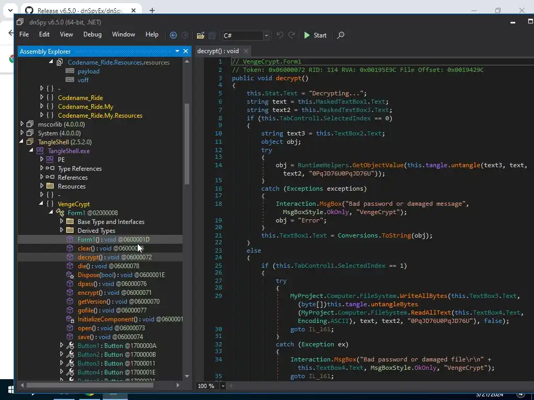Click the navigate forward toolbar arrow
Screen dimensions: 534x400
tap(185, 35)
